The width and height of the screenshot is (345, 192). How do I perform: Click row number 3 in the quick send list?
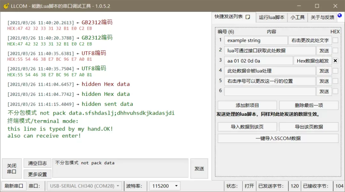click(220, 60)
